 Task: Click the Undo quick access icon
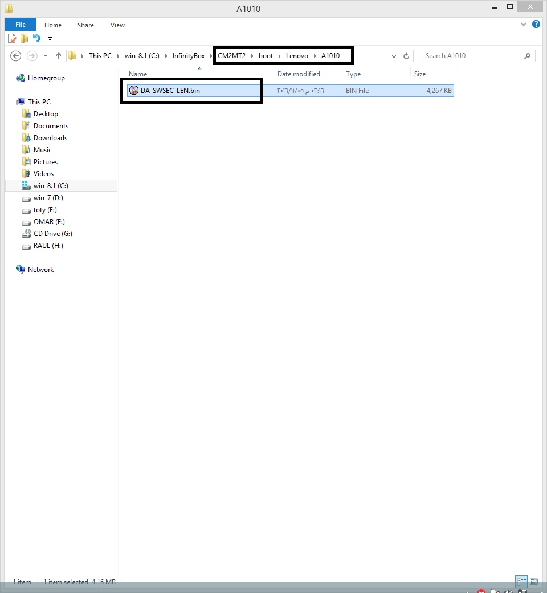36,38
